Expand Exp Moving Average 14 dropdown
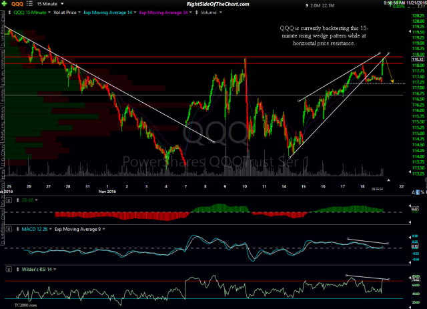Screen dimensions: 427x309 135,13
